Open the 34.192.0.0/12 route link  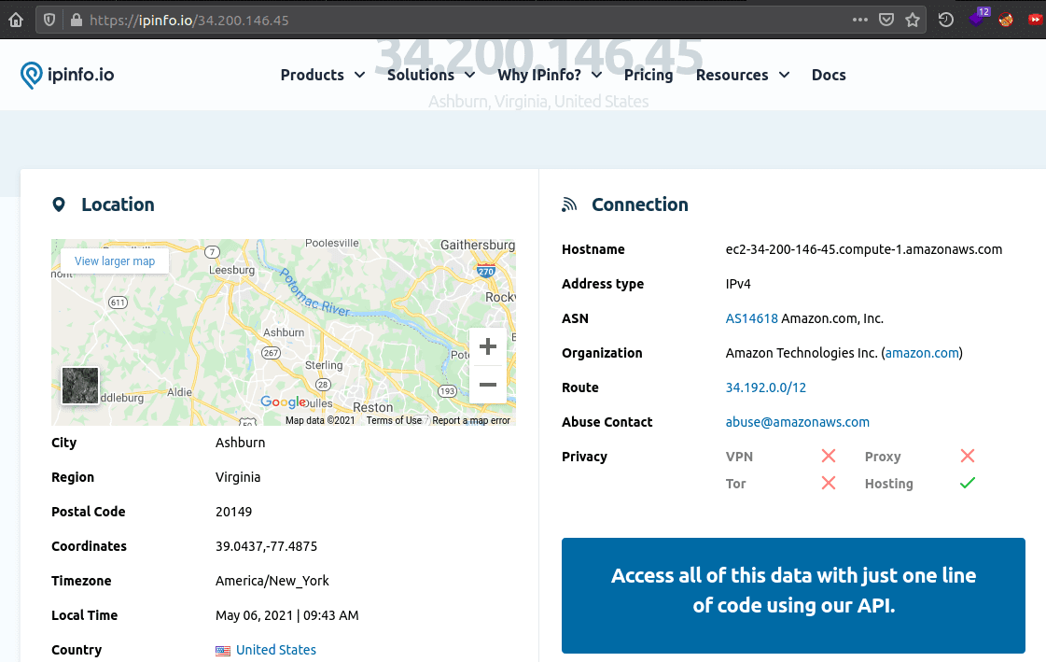coord(766,387)
